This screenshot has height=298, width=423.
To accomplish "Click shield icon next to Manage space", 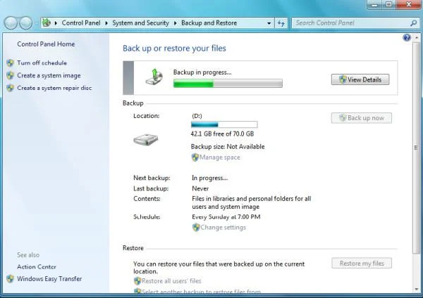I will click(x=195, y=157).
